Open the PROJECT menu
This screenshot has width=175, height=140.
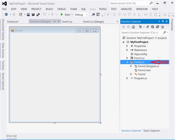pos(36,9)
